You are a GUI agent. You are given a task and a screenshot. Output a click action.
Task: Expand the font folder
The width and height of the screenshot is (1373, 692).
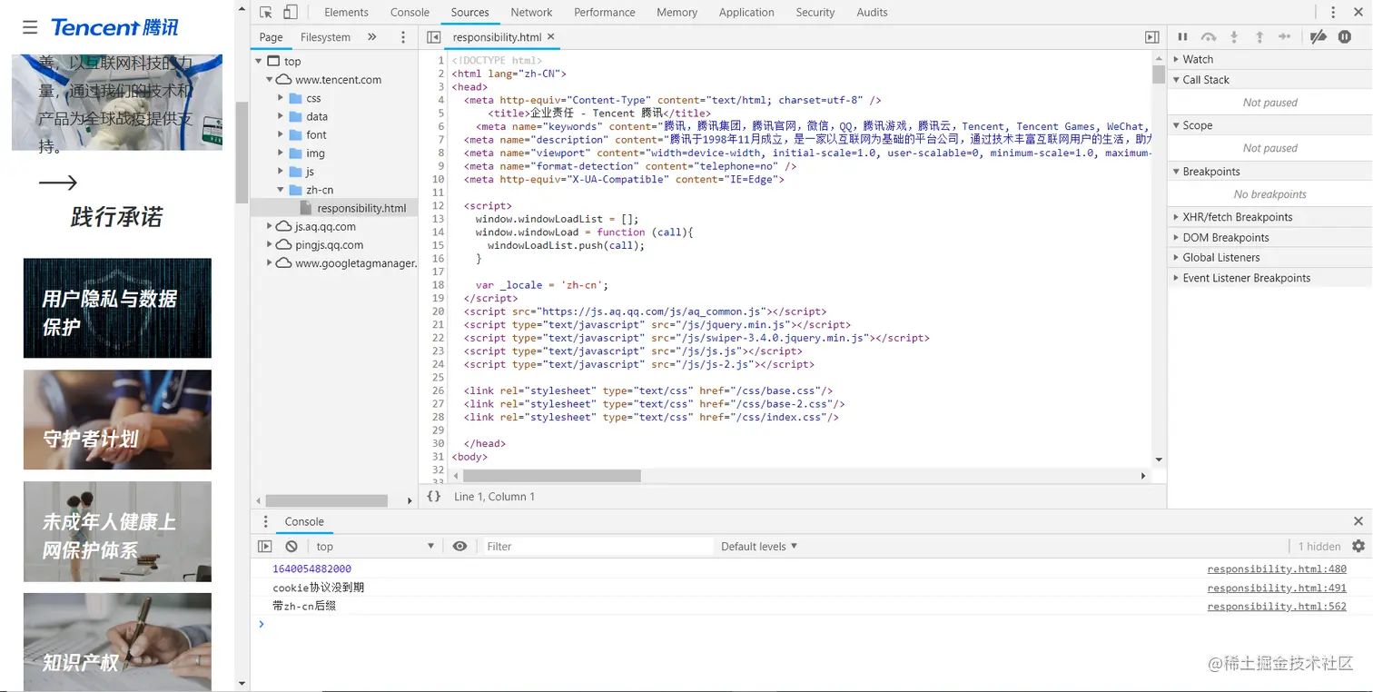281,134
